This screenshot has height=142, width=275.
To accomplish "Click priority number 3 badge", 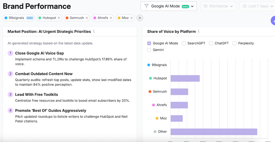I will tap(10, 94).
